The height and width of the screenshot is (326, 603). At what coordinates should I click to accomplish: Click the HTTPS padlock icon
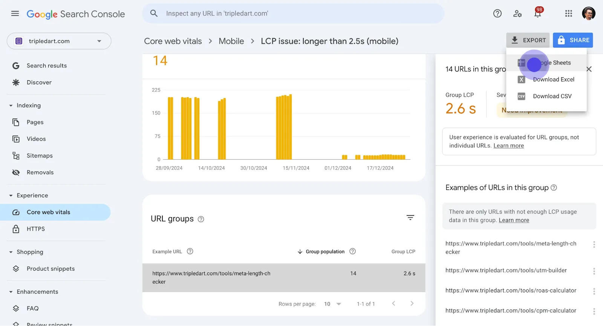[16, 229]
